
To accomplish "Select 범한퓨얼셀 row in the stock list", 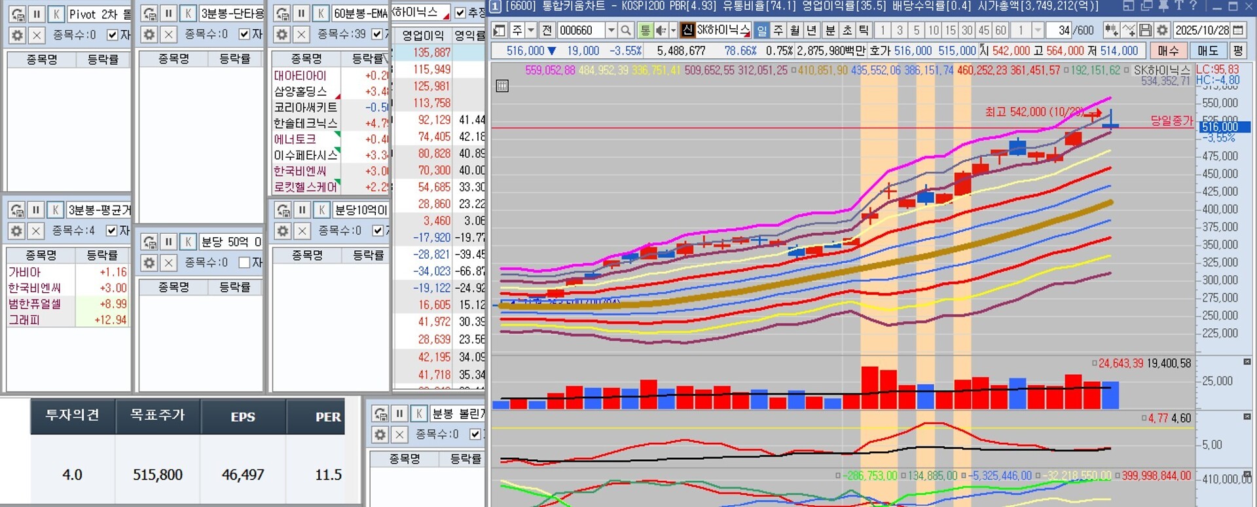I will click(x=35, y=304).
